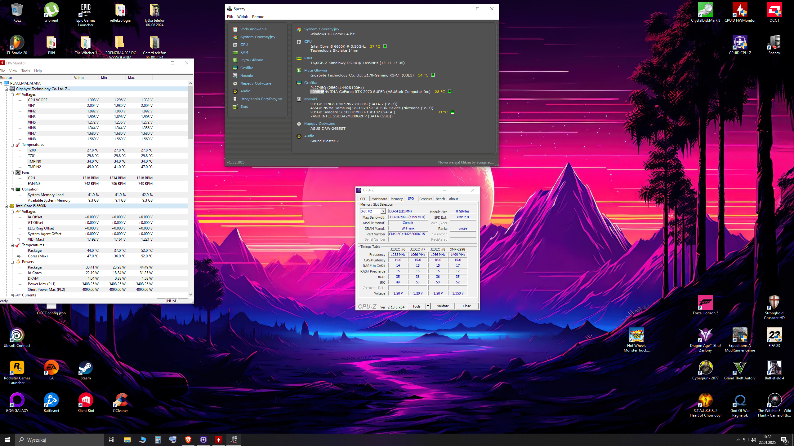
Task: Click the Validate button in CPU-Z
Action: pos(443,306)
